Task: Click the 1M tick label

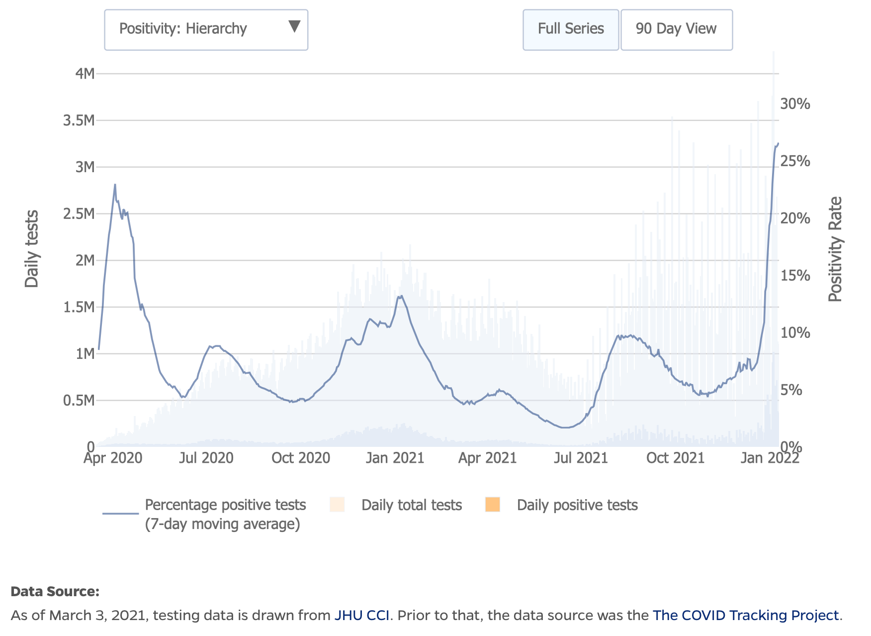Action: (x=85, y=354)
